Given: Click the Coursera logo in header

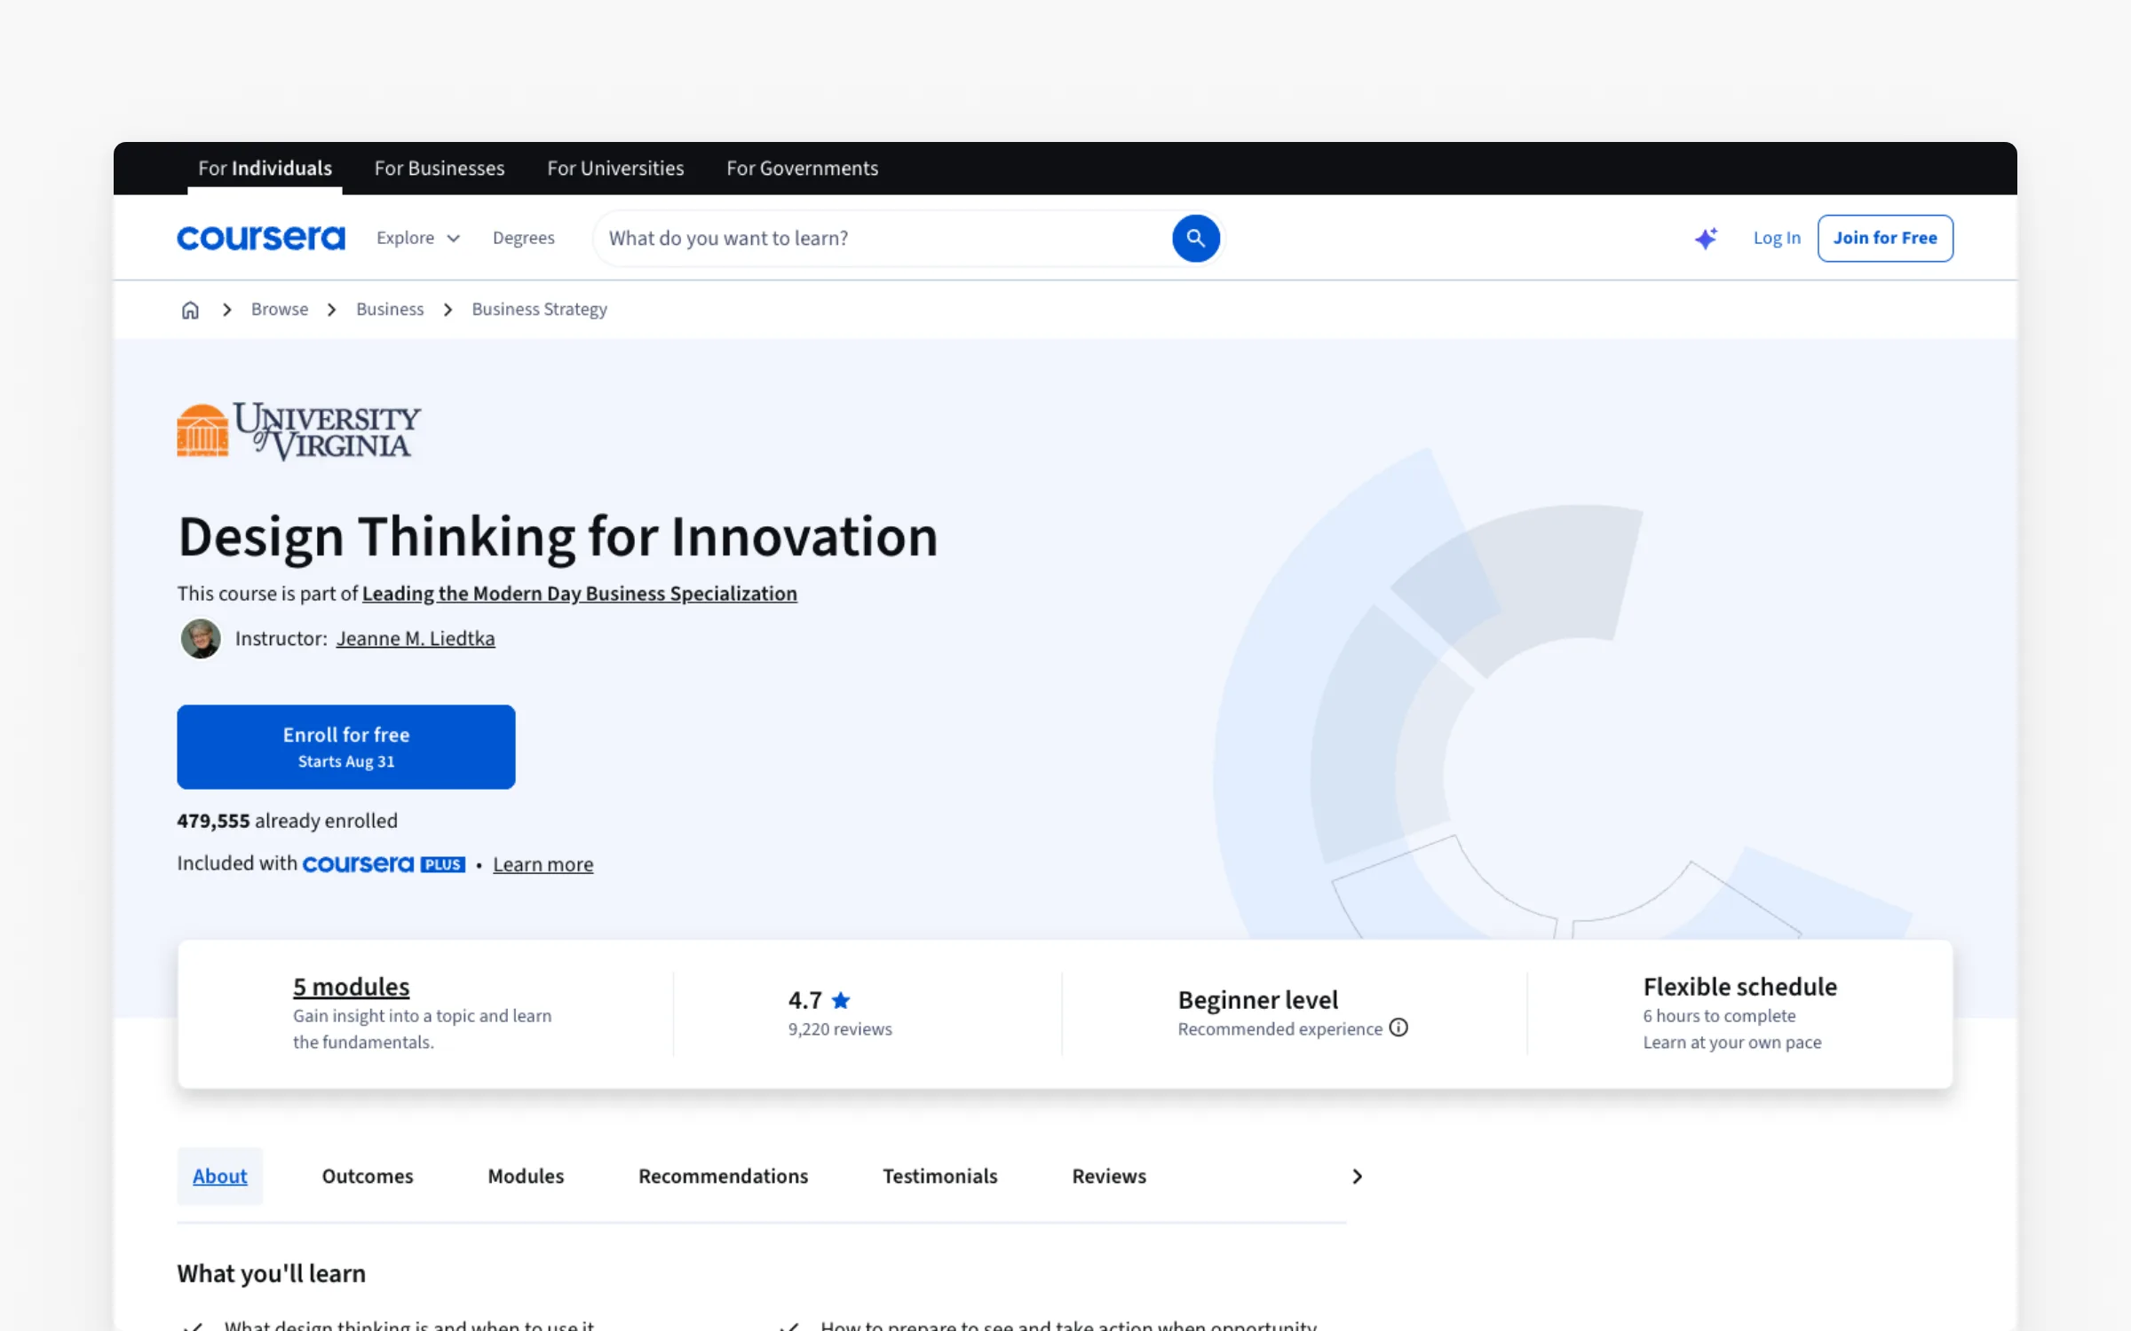Looking at the screenshot, I should coord(261,238).
